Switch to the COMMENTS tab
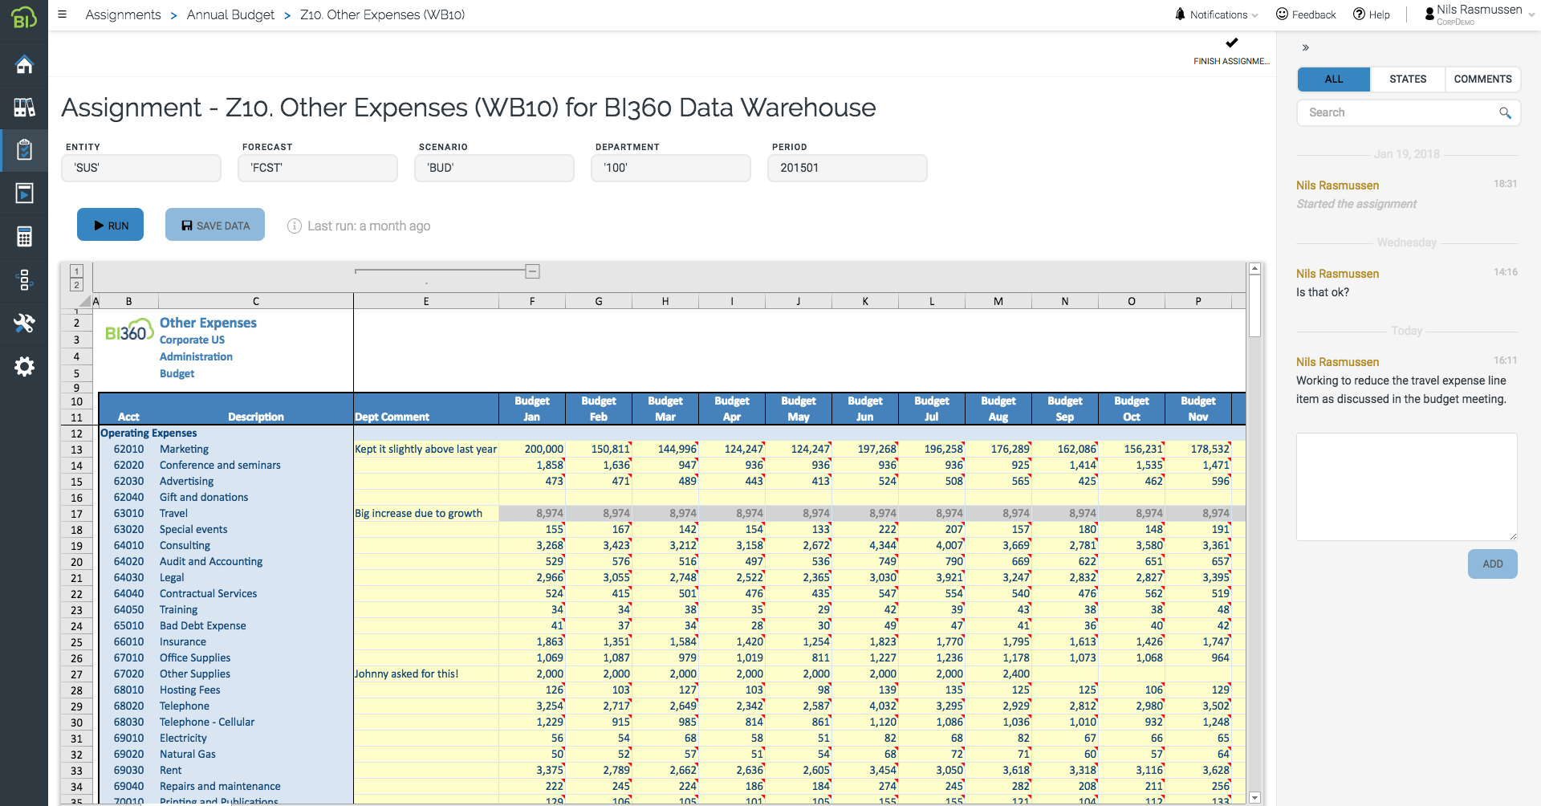Screen dimensions: 1541x806 click(1482, 79)
